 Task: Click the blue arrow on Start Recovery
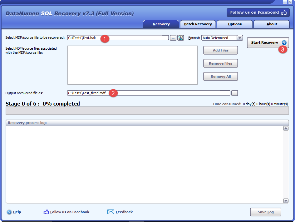tap(284, 42)
